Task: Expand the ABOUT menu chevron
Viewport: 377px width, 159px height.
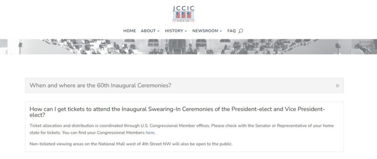Action: coord(158,31)
